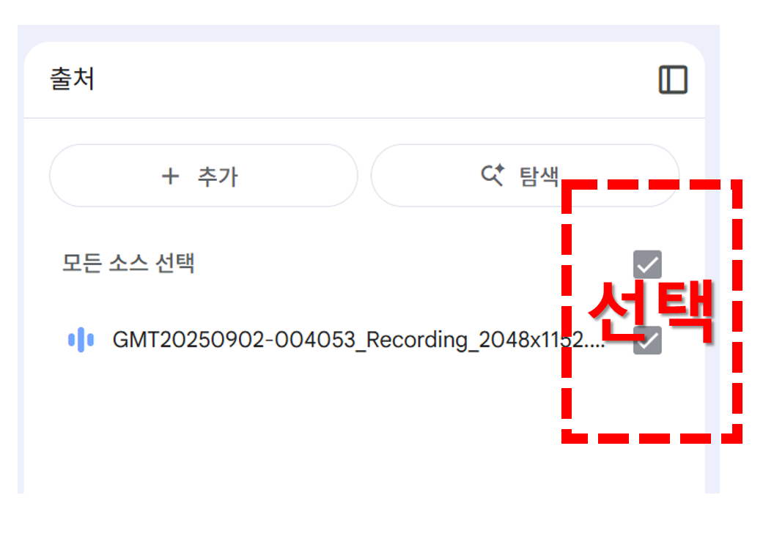Toggle the 모든 소스 선택 checkbox
774x536 pixels.
pyautogui.click(x=647, y=264)
